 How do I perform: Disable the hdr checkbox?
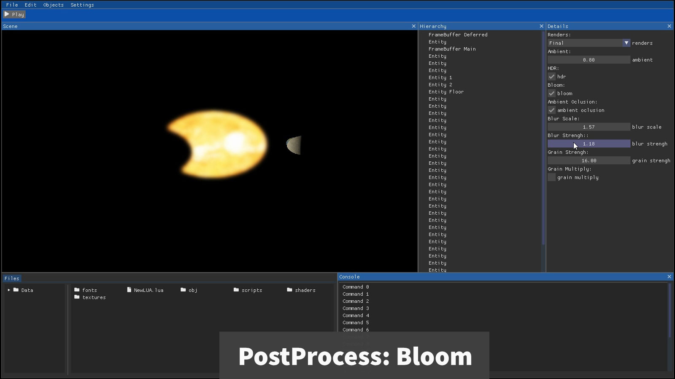point(551,77)
